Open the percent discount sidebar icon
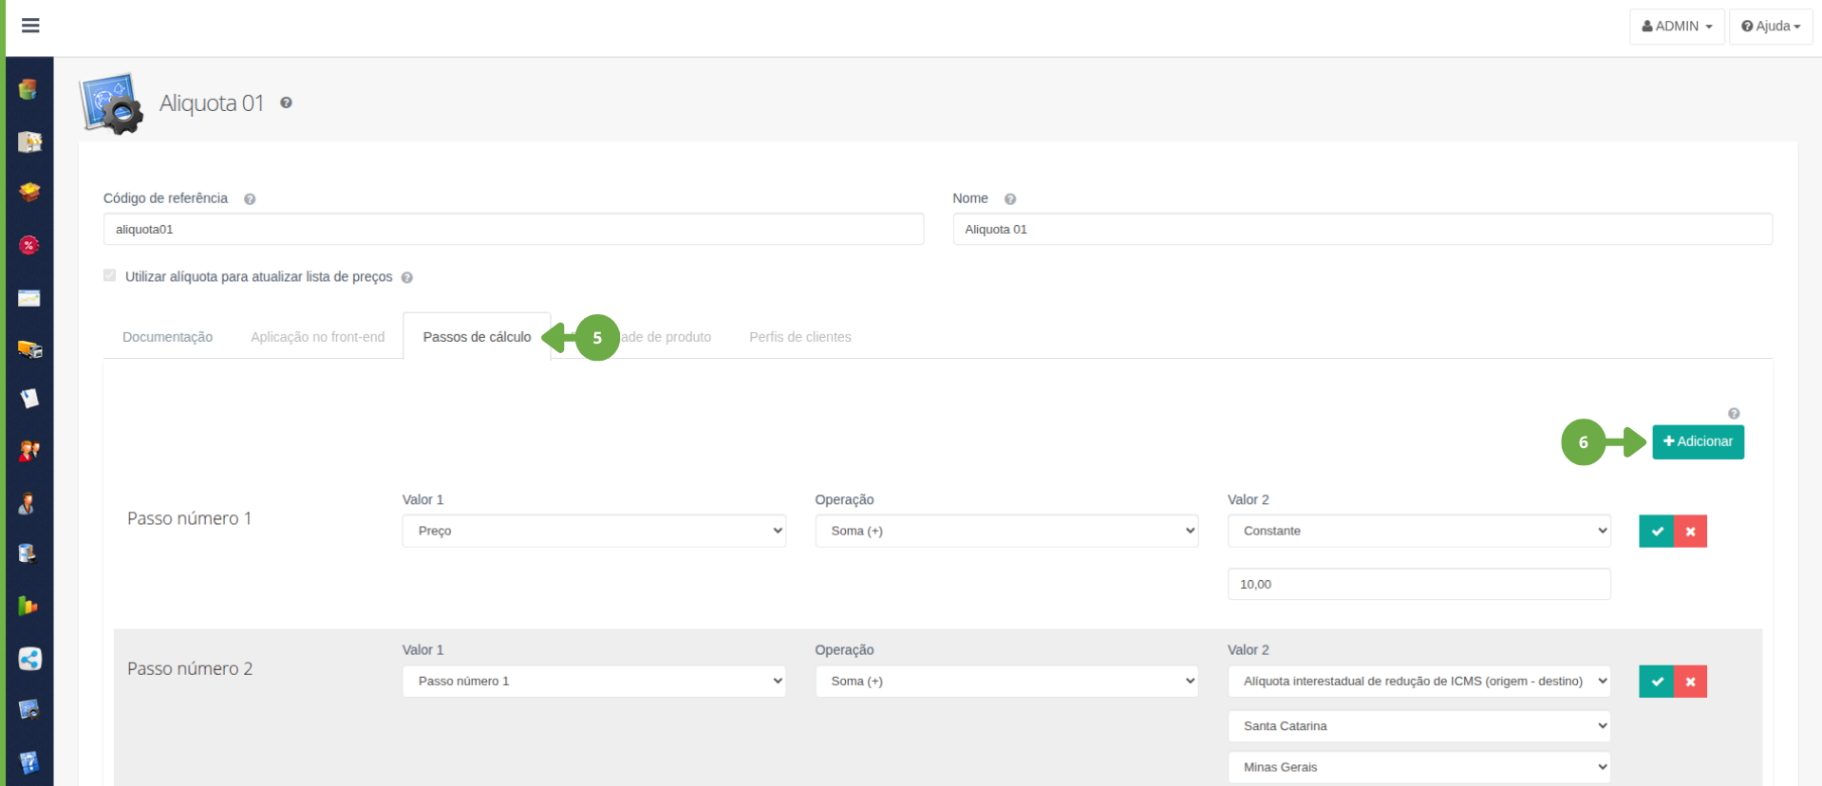The height and width of the screenshot is (786, 1822). pos(29,246)
